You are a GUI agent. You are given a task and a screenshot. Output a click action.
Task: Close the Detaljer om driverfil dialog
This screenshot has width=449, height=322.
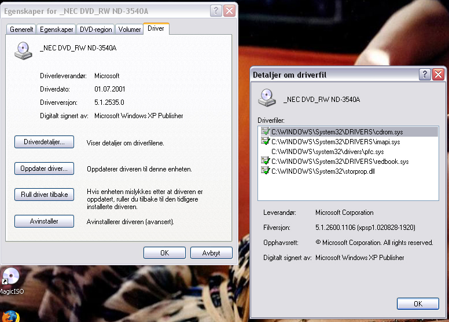pos(438,75)
